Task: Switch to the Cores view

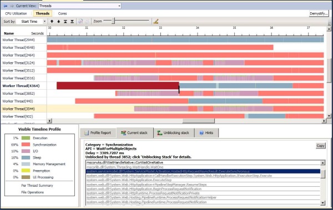Action: click(x=62, y=14)
